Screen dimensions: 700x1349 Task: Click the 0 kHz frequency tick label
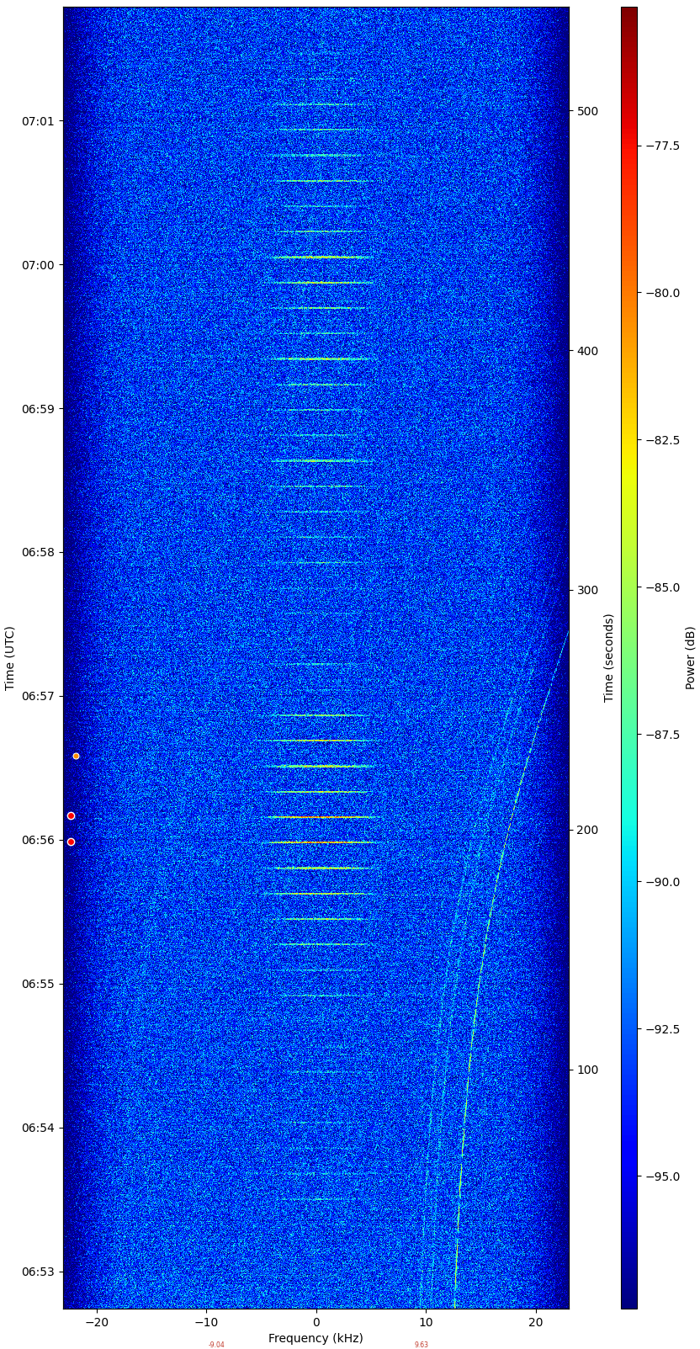(316, 1322)
